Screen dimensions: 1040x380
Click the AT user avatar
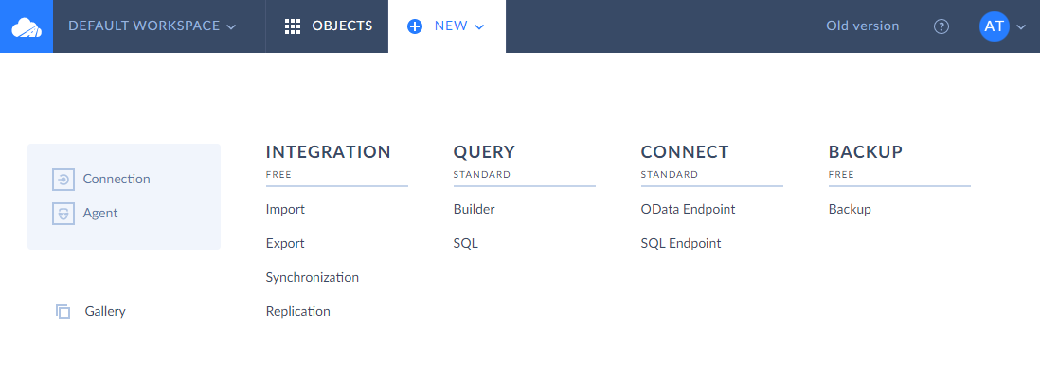point(994,26)
